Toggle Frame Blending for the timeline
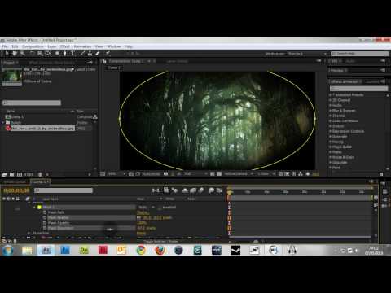Screen dimensions: 391x293 (x=193, y=190)
